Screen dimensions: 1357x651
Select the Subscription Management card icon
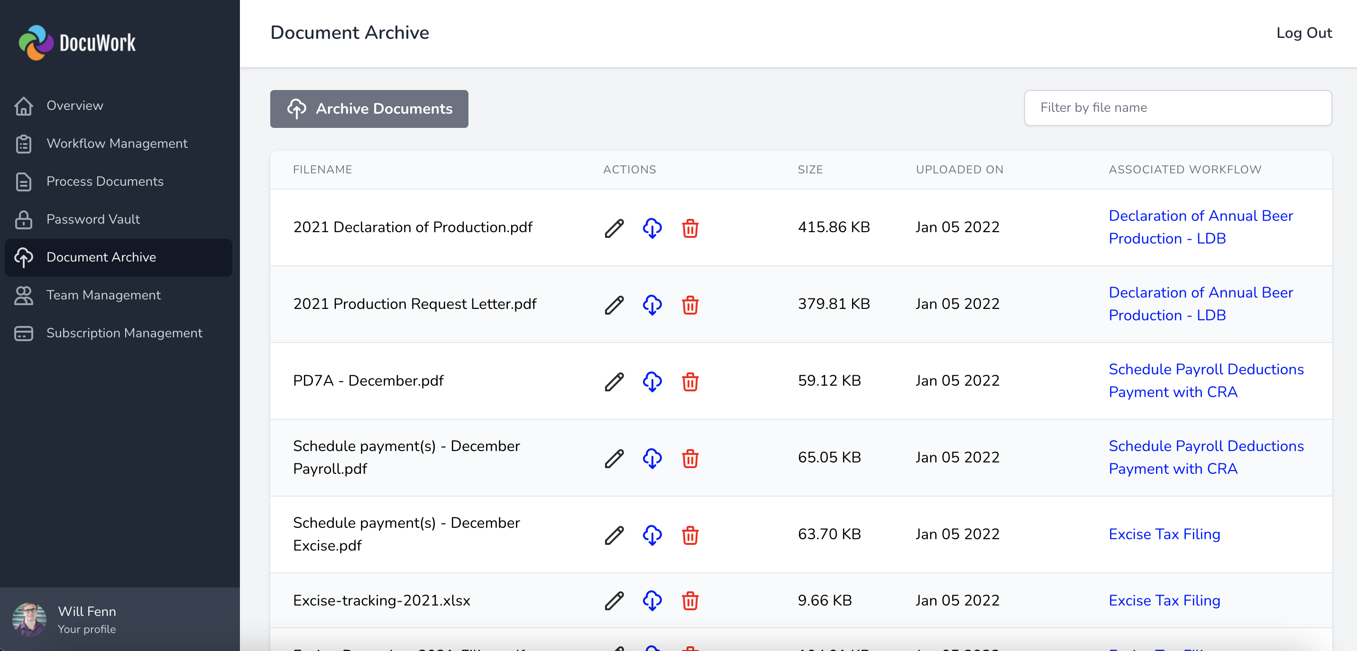pyautogui.click(x=23, y=333)
